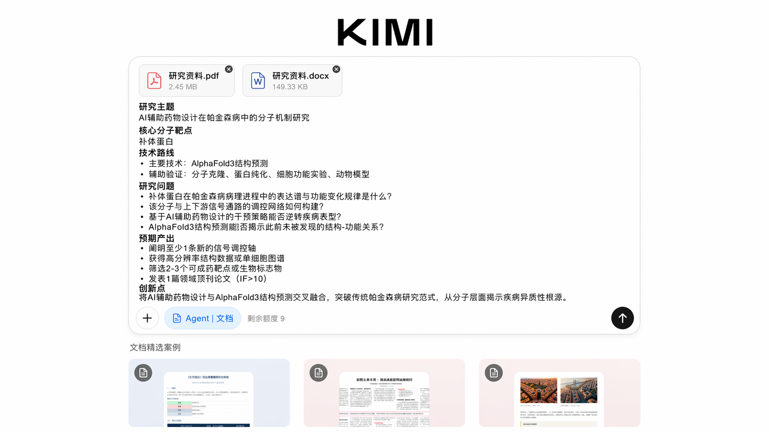The height and width of the screenshot is (432, 769).
Task: Open the 研究资料.pdf attachment card
Action: (x=187, y=81)
